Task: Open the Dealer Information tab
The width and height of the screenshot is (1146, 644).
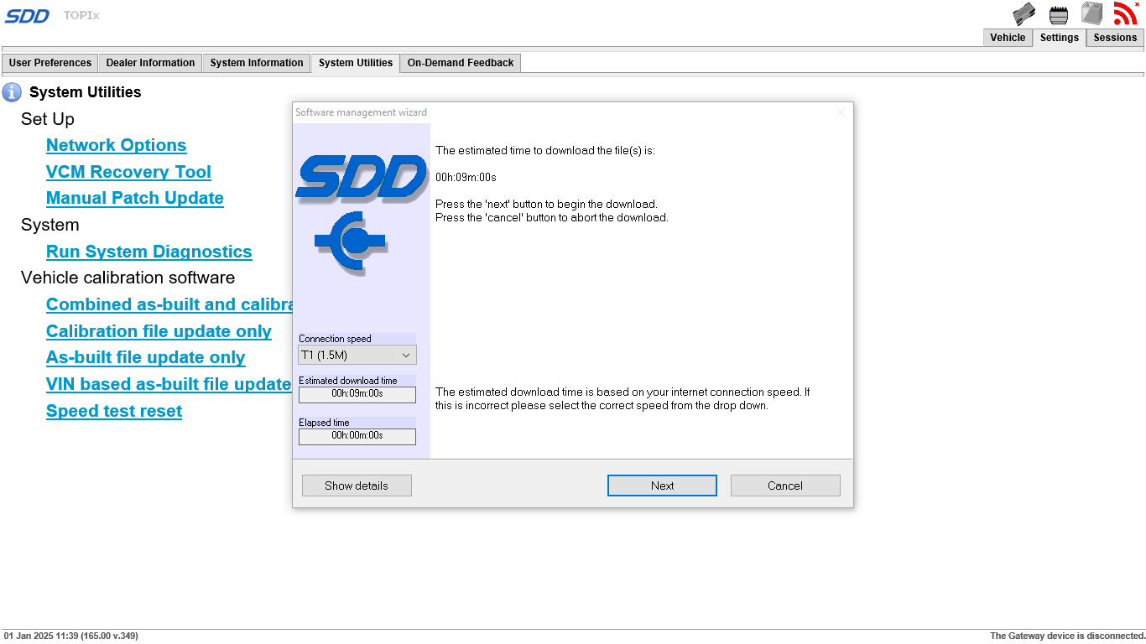Action: coord(150,63)
